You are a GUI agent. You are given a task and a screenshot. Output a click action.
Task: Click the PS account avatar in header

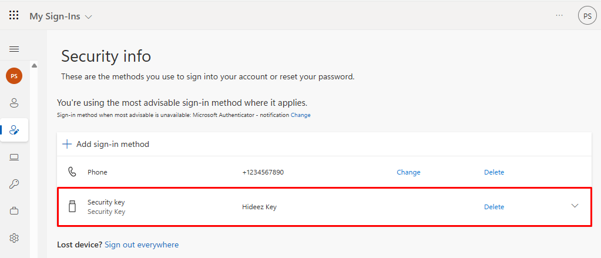587,16
